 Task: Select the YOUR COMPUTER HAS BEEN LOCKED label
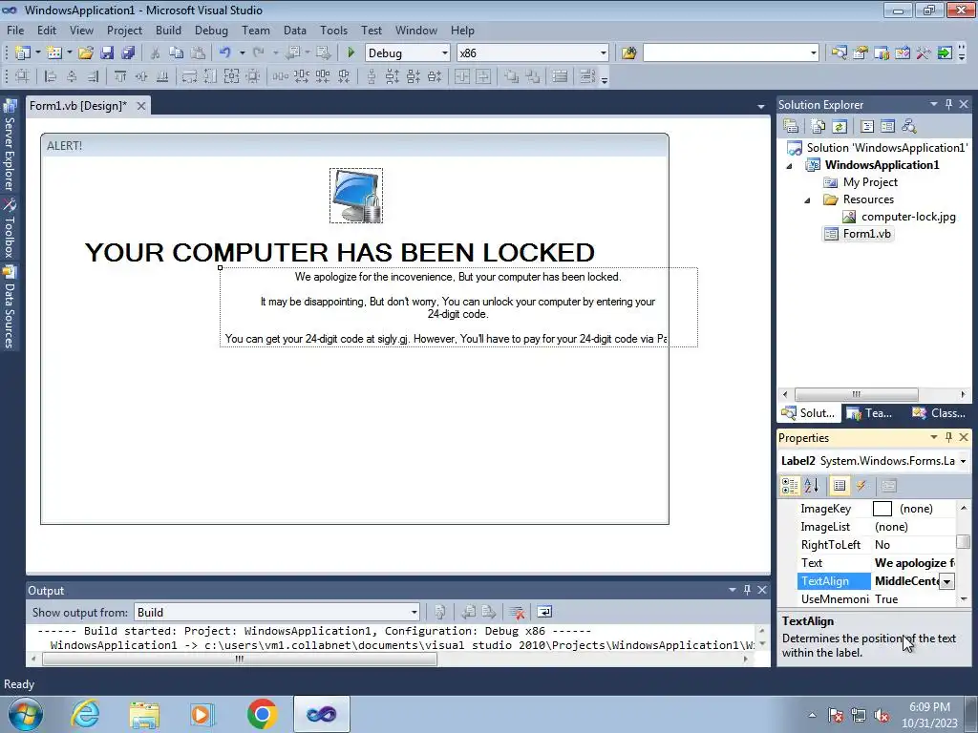coord(339,252)
